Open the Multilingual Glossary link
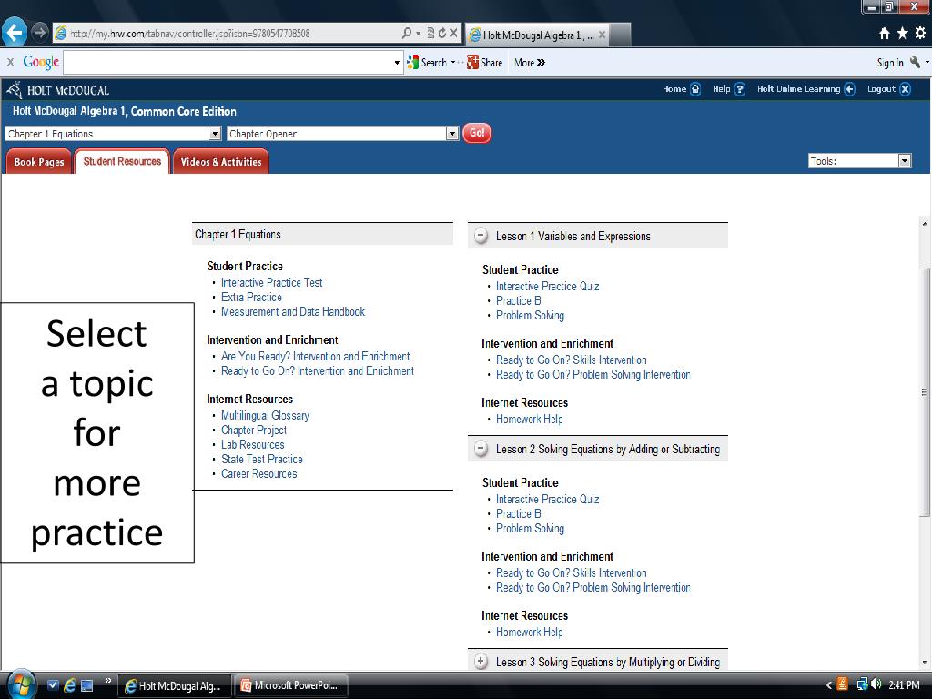 (x=265, y=415)
